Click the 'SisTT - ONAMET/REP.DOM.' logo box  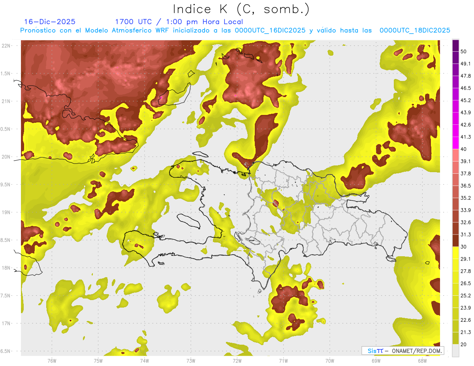pos(403,351)
